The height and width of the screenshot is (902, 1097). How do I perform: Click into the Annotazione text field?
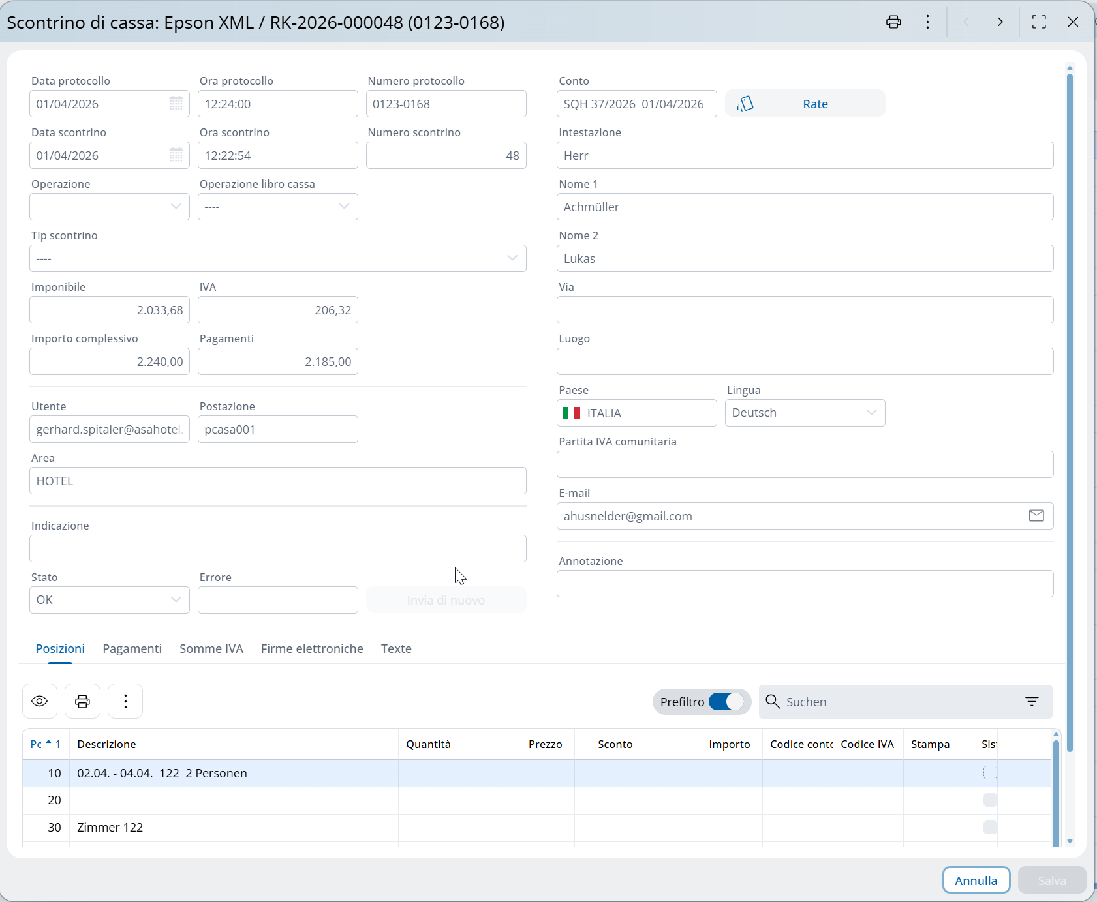click(x=805, y=584)
